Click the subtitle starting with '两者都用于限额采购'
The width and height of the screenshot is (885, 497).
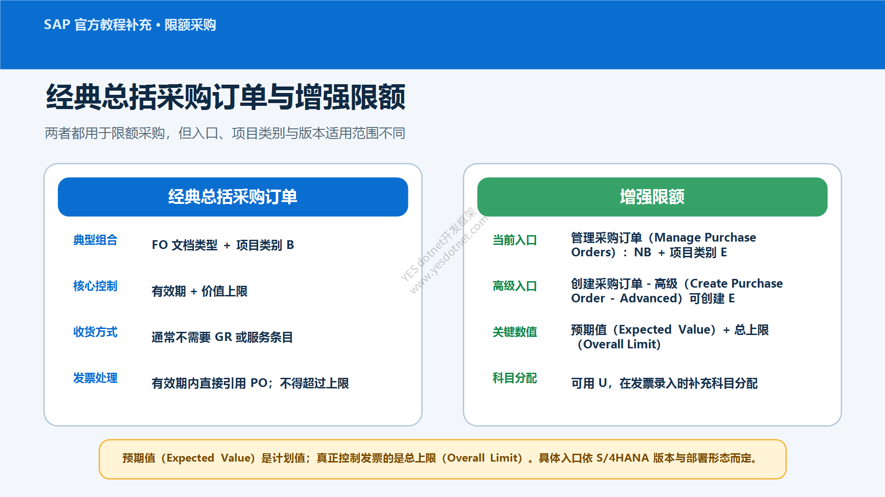[x=225, y=133]
